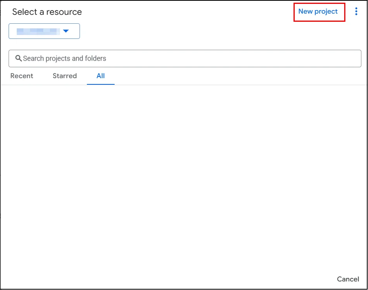The width and height of the screenshot is (368, 290).
Task: Click the Cancel button
Action: [x=348, y=279]
